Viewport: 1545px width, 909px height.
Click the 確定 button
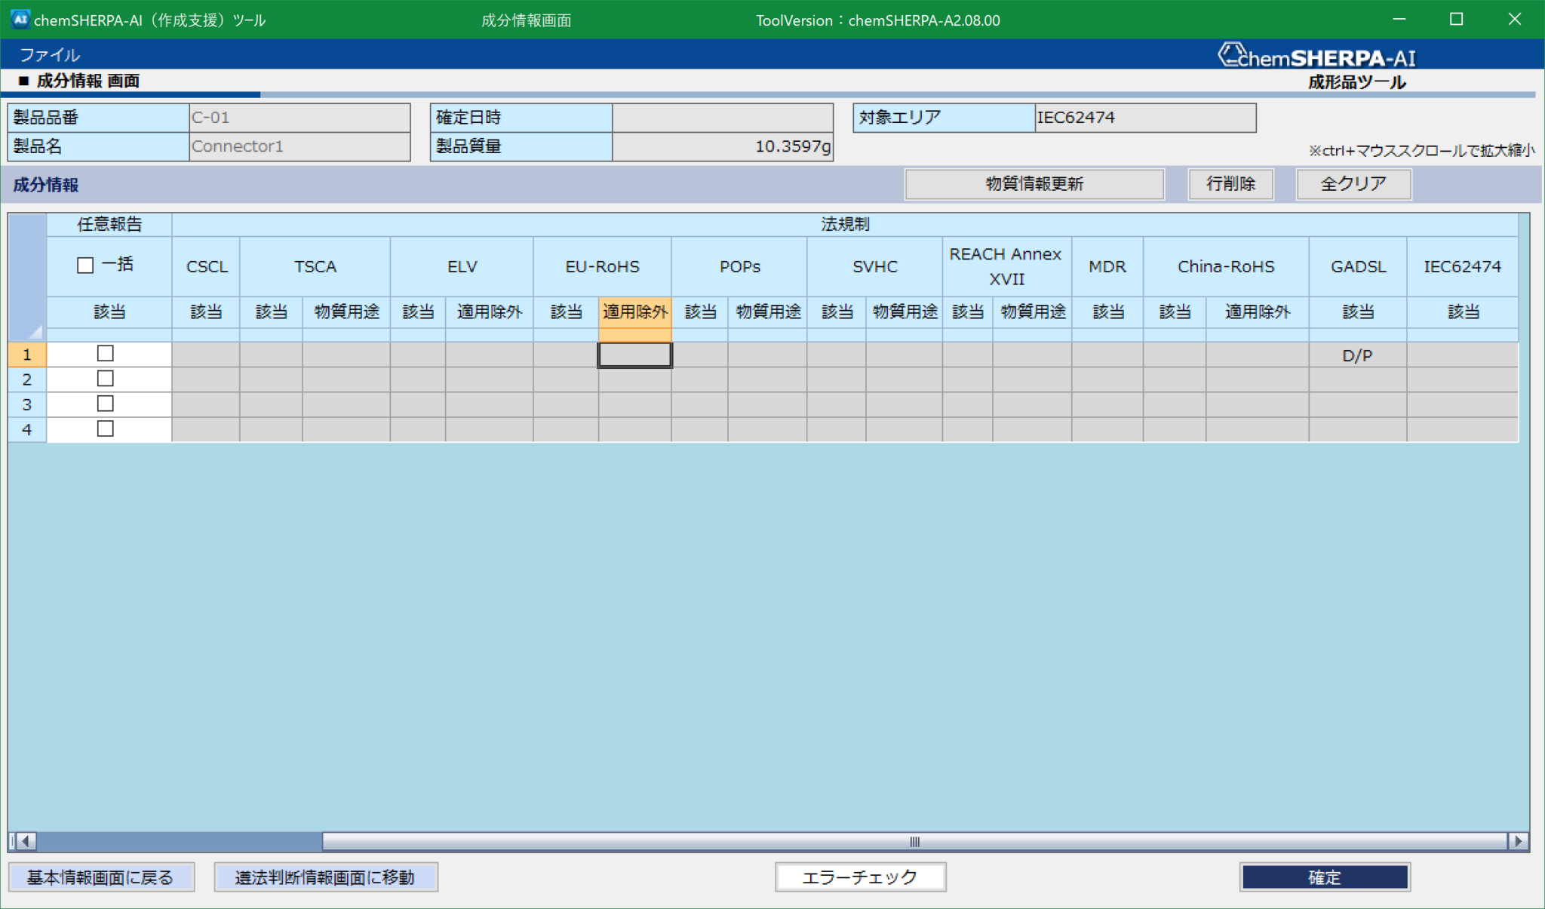click(1324, 877)
